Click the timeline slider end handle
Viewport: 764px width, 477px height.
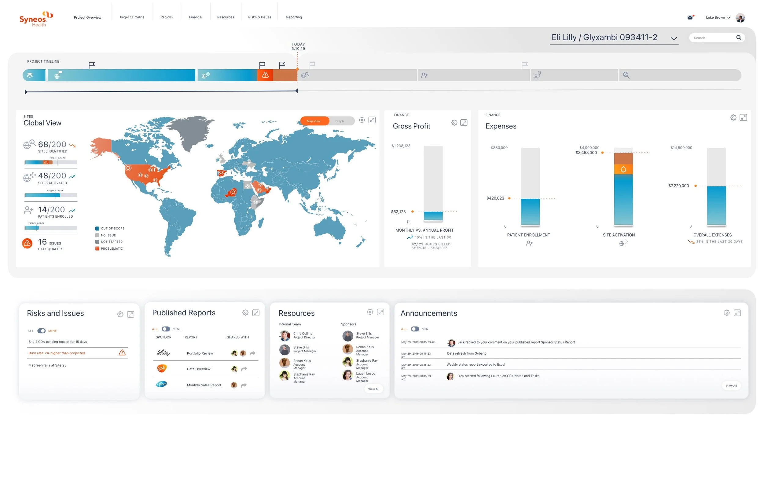click(x=296, y=91)
